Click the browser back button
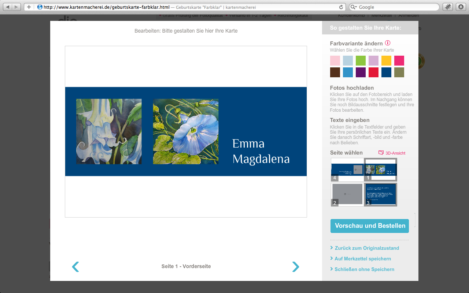Image resolution: width=469 pixels, height=293 pixels. tap(8, 7)
